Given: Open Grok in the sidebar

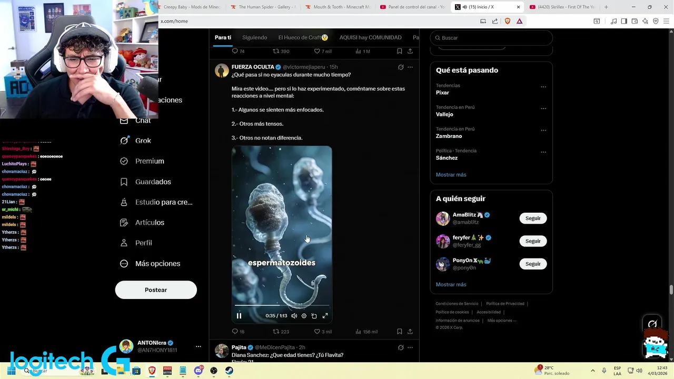Looking at the screenshot, I should click(136, 141).
